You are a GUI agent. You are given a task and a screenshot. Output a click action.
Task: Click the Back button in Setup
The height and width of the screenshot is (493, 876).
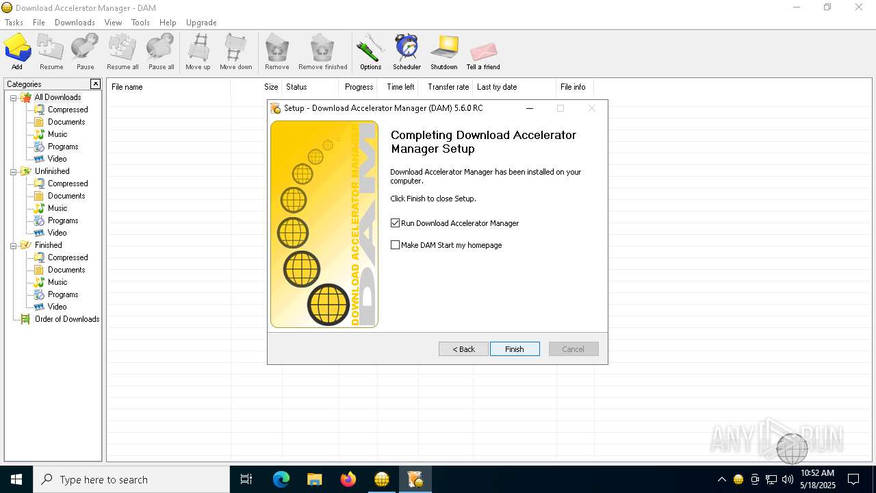(463, 349)
